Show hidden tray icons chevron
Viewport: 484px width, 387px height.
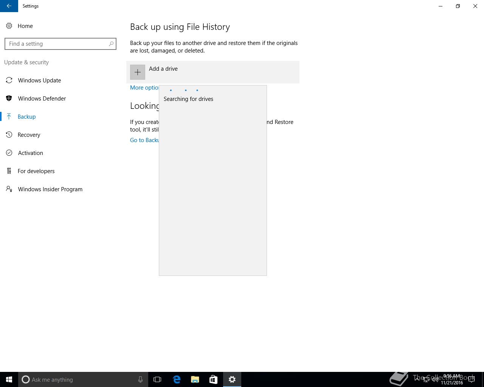[417, 379]
